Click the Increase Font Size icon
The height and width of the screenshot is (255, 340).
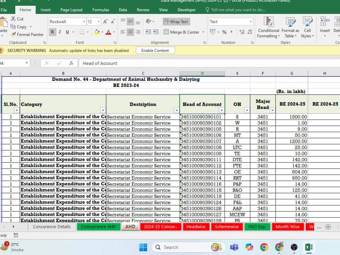tap(105, 22)
